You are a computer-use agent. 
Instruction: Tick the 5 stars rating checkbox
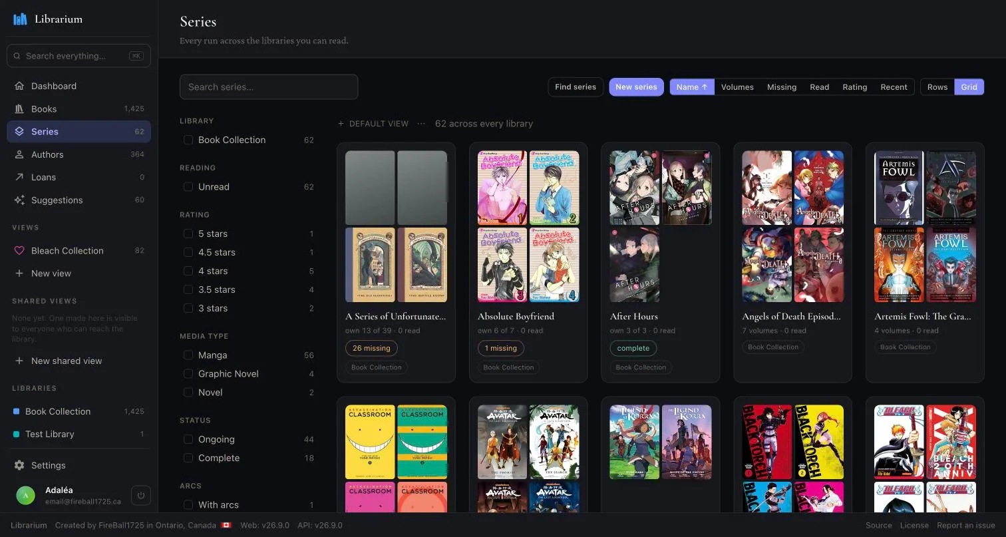pyautogui.click(x=188, y=234)
